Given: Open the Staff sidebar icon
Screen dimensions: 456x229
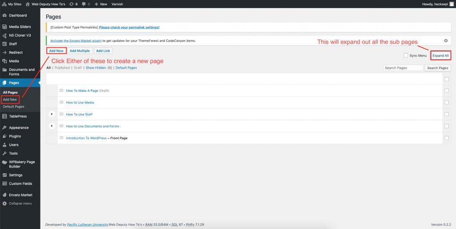Looking at the screenshot, I should tap(4, 44).
